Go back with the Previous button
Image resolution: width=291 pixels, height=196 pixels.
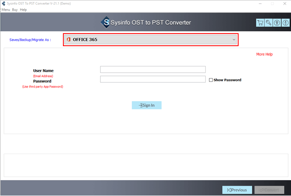click(x=237, y=190)
